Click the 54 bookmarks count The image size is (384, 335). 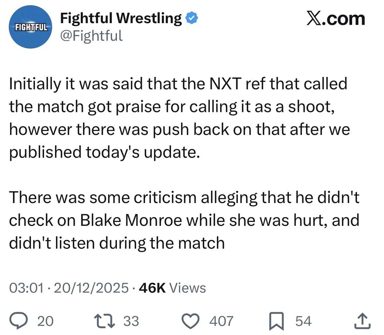coord(303,321)
